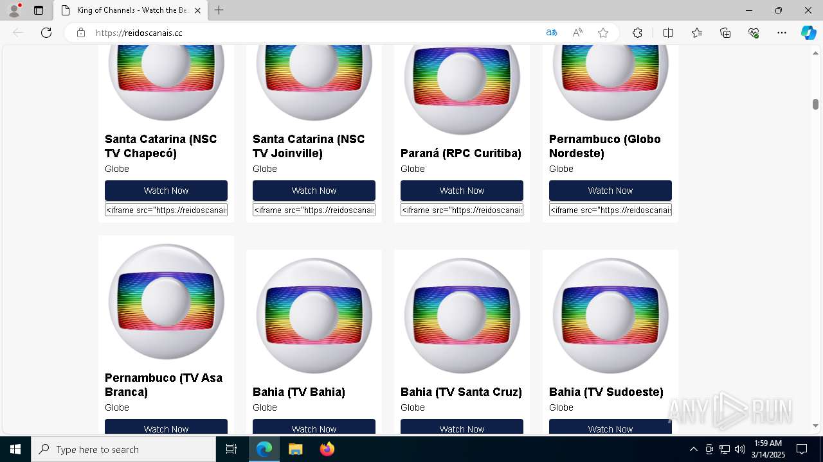Open the volume control icon
This screenshot has width=823, height=462.
click(x=740, y=449)
